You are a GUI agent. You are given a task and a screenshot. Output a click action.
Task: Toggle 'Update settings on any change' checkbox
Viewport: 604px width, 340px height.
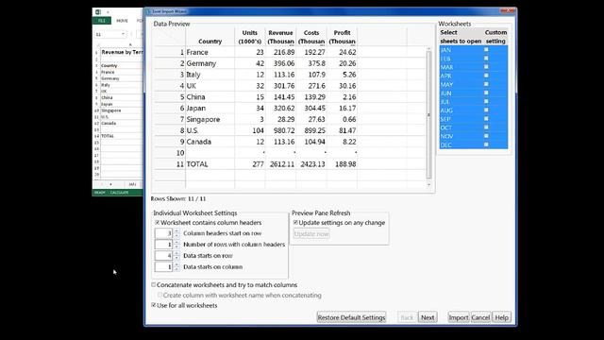point(295,223)
